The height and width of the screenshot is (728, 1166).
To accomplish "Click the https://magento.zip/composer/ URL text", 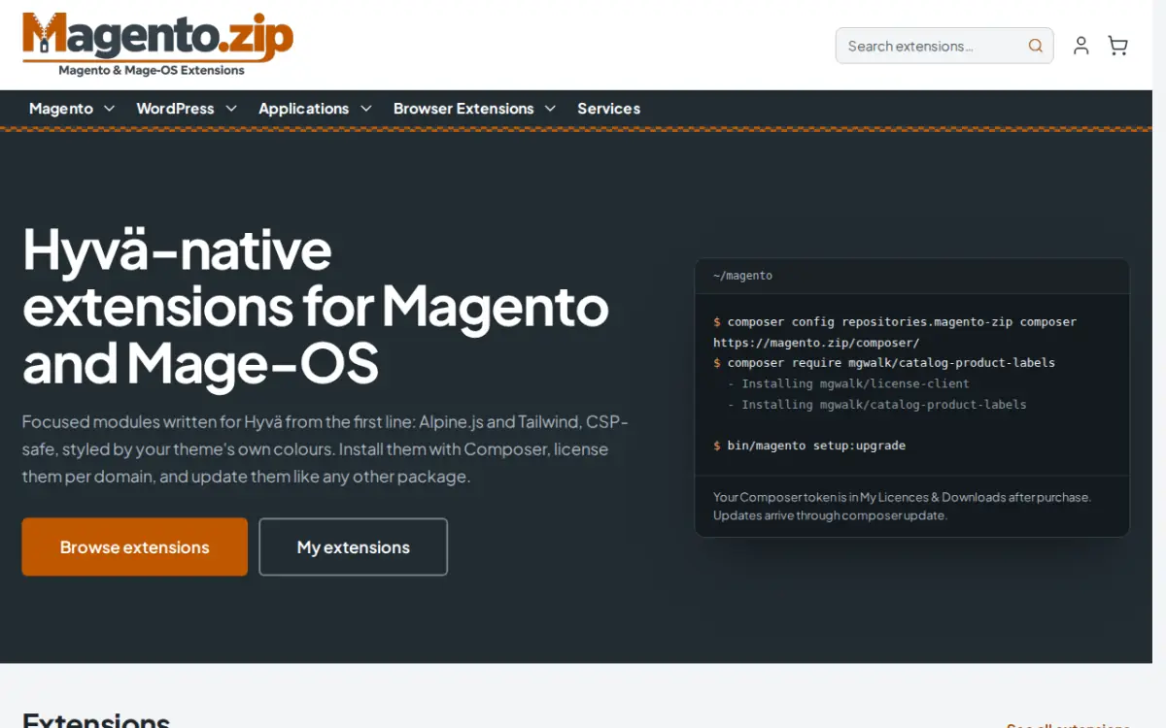I will click(816, 343).
